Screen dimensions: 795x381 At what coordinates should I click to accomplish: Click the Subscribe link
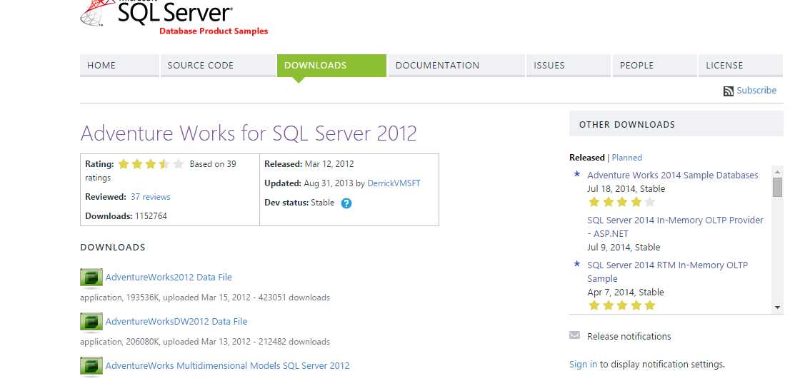point(756,90)
